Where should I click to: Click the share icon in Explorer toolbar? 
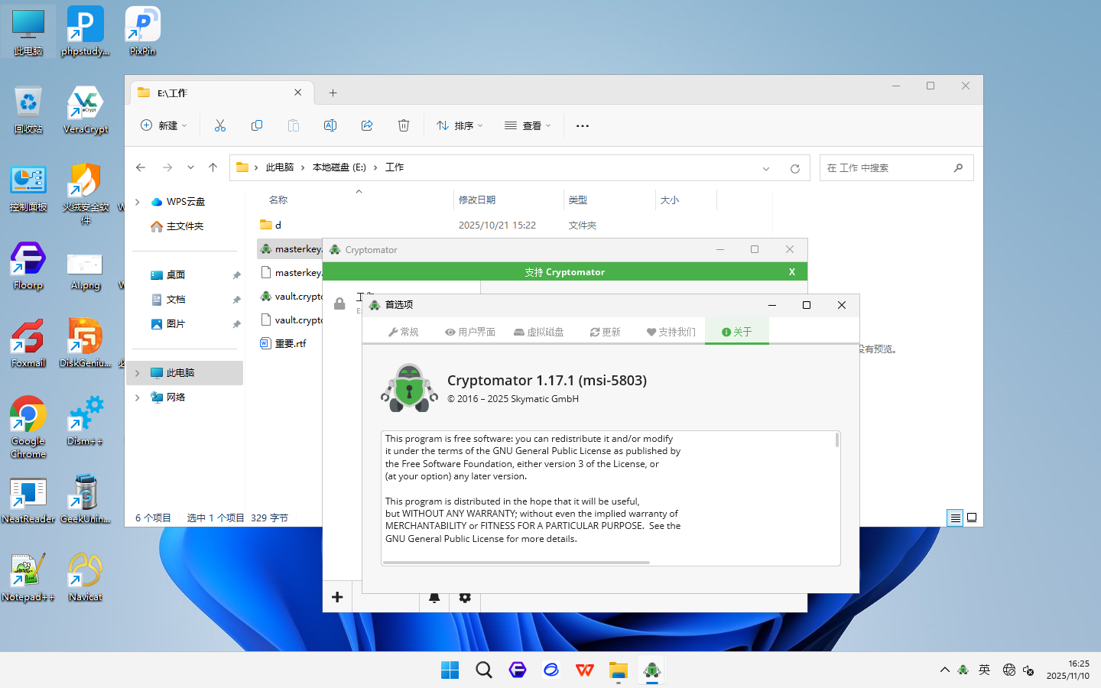(x=367, y=125)
